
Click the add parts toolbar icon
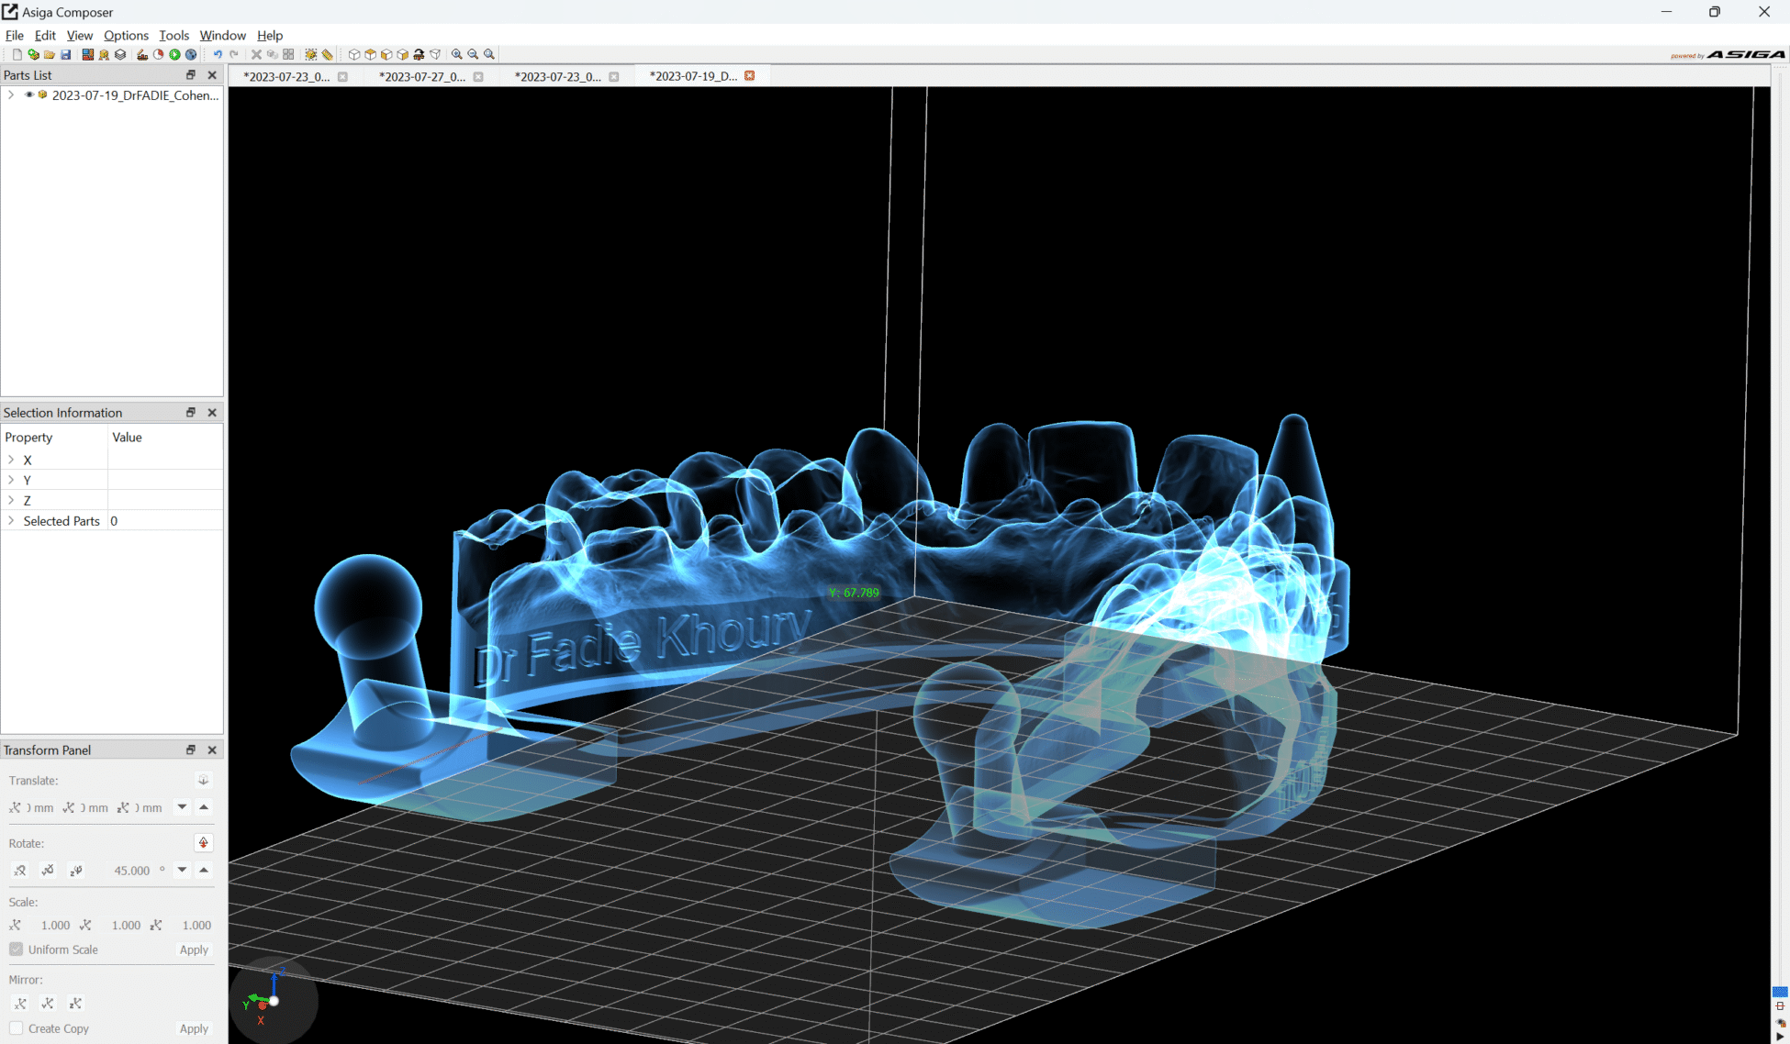click(33, 54)
